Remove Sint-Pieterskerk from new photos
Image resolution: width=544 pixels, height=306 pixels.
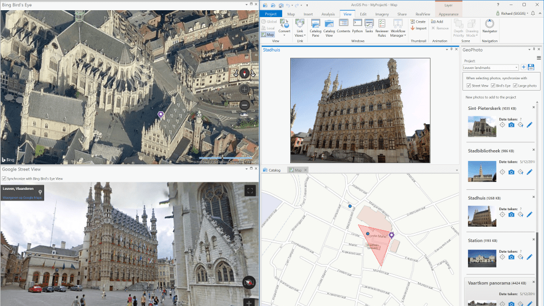point(534,107)
